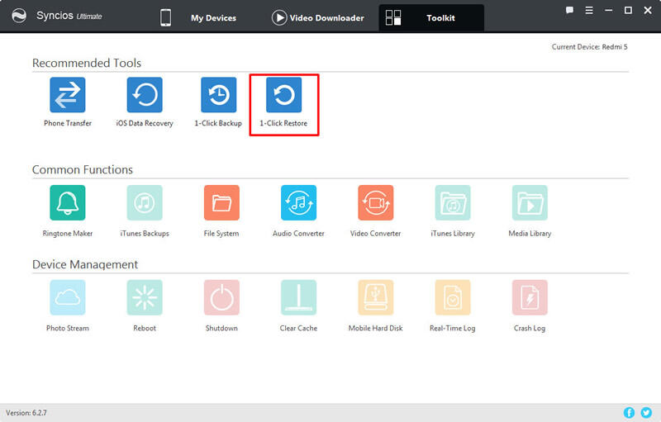Open the Audio Converter

298,202
